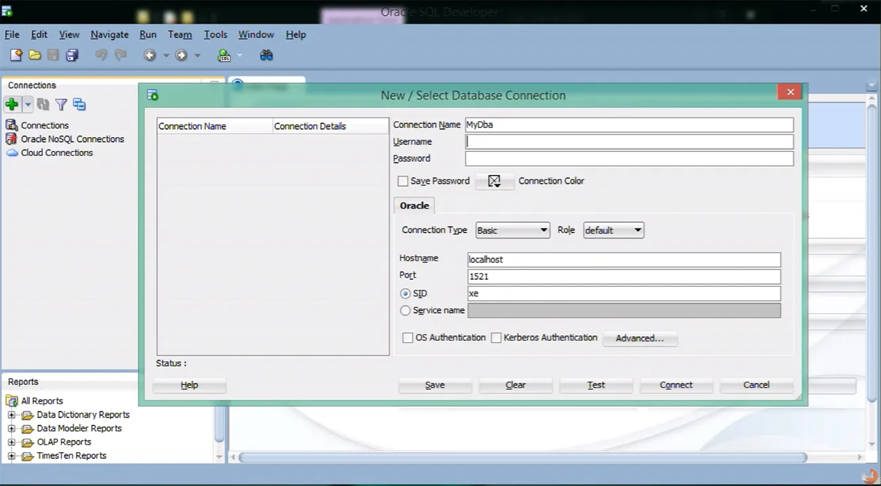Click the green Back navigation arrow
Viewport: 881px width, 486px height.
[150, 56]
